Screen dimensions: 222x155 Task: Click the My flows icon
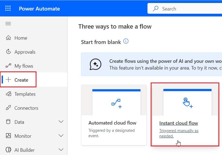coord(8,66)
